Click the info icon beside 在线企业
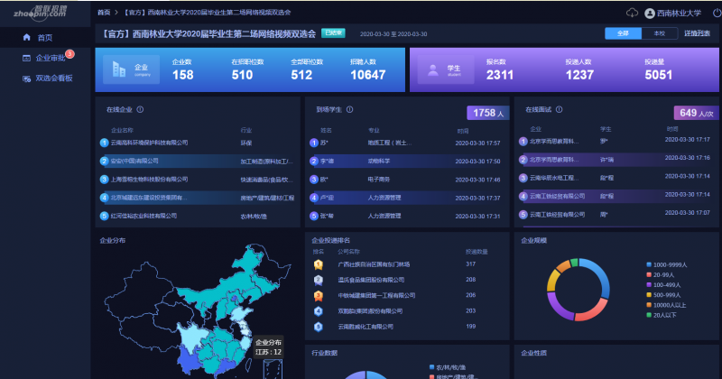 (x=140, y=109)
